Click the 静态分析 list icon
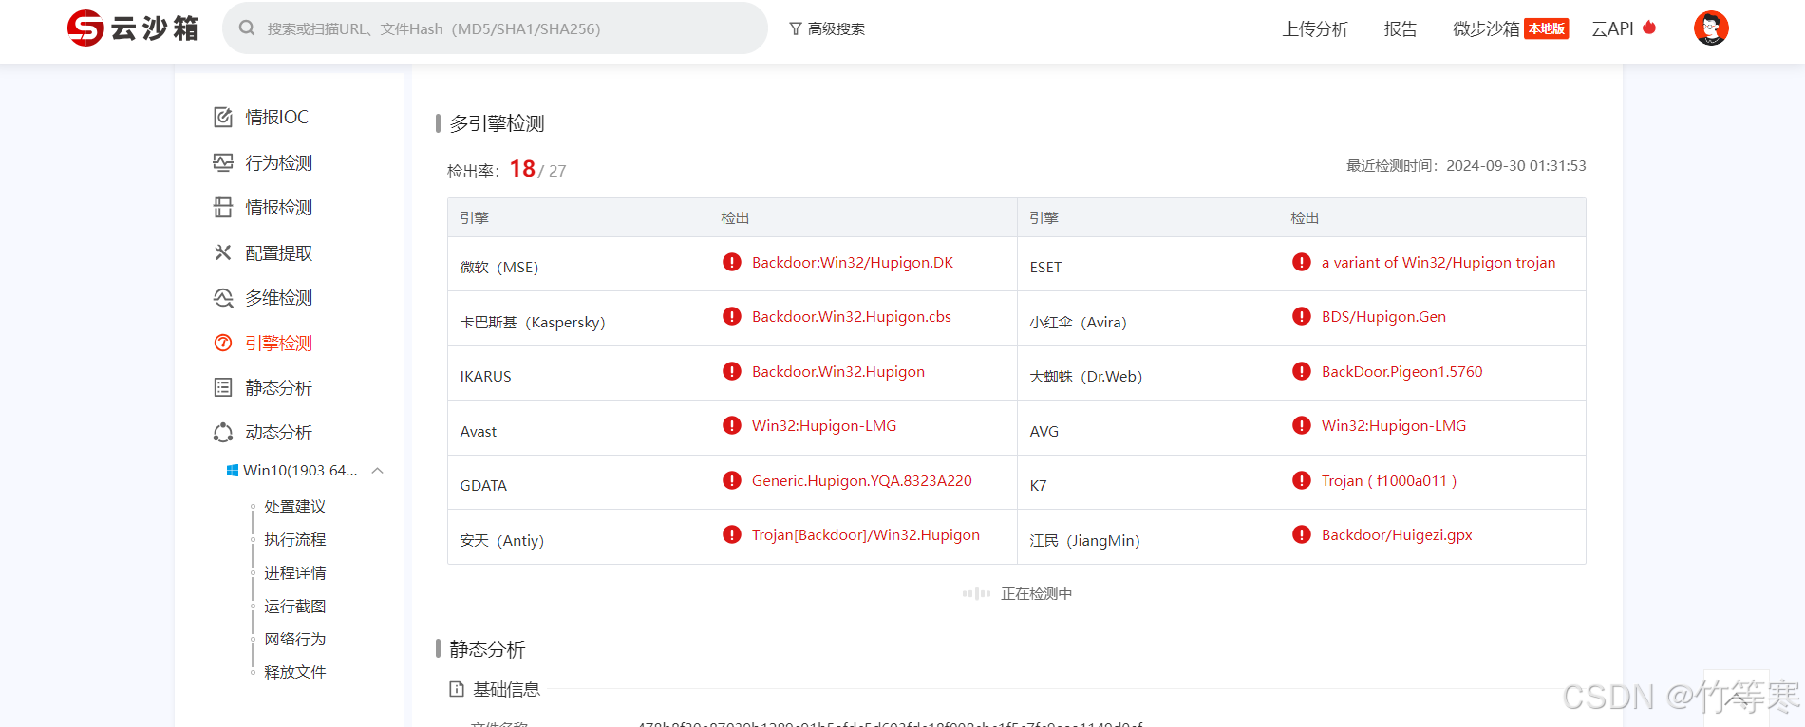 (x=223, y=387)
